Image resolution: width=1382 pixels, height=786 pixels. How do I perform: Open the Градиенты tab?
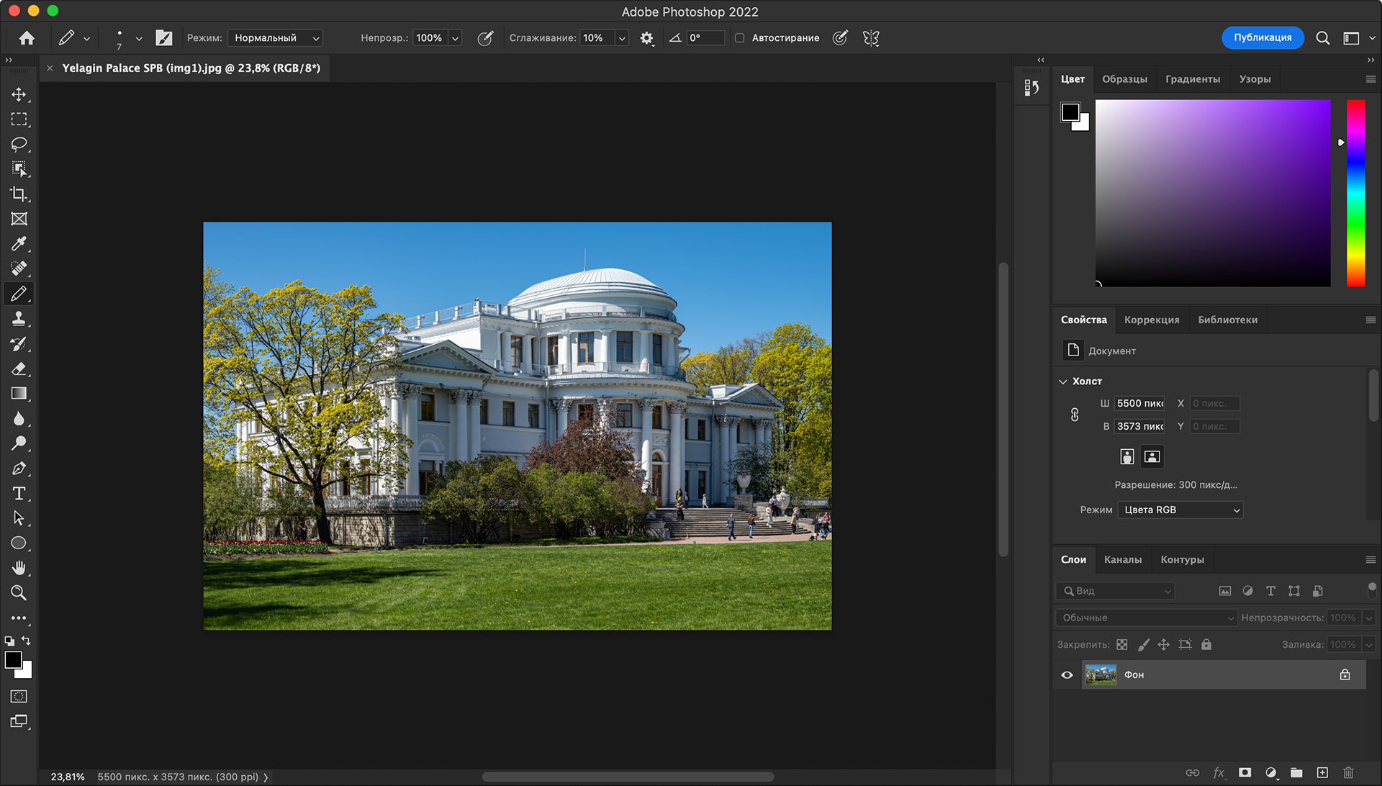coord(1192,79)
